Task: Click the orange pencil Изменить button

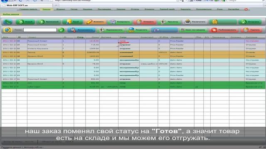Action: (95, 22)
